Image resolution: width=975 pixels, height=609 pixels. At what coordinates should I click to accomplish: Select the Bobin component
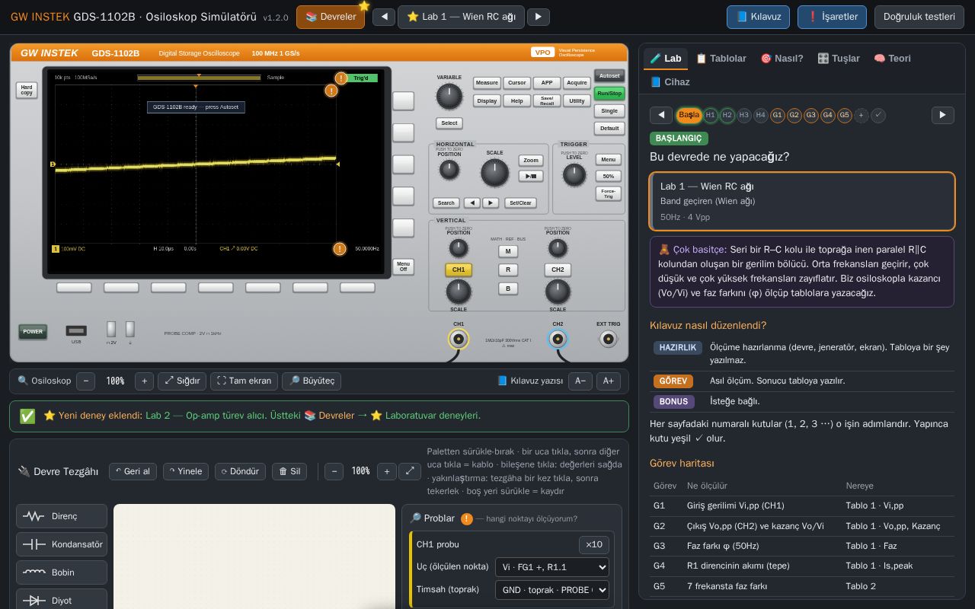62,572
